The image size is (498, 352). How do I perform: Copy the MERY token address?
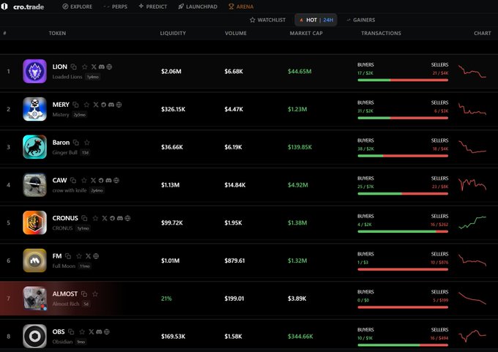coord(75,105)
